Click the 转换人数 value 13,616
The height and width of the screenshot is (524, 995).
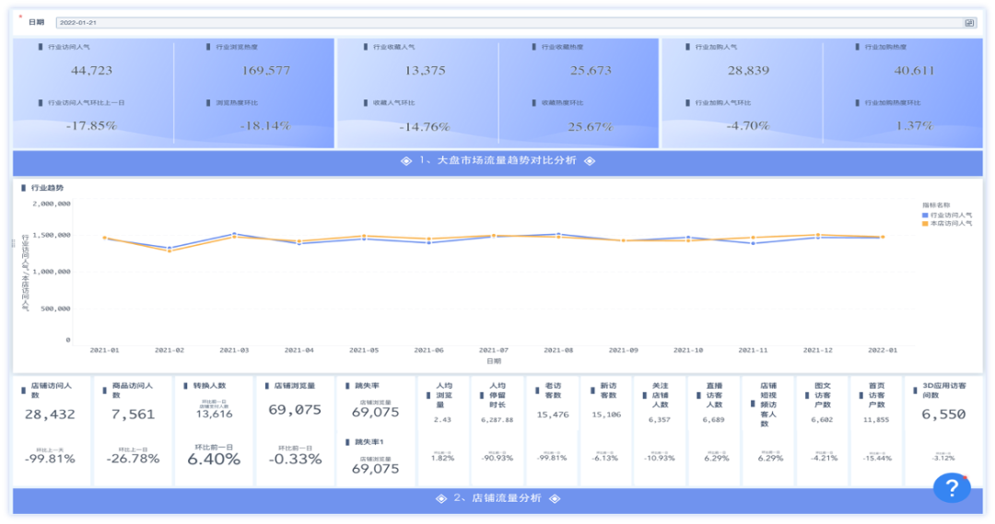[x=214, y=414]
